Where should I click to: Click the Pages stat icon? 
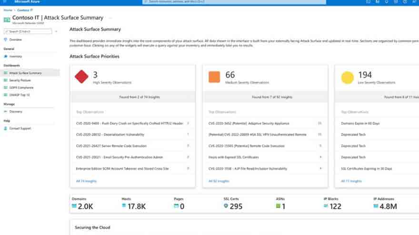pyautogui.click(x=176, y=206)
